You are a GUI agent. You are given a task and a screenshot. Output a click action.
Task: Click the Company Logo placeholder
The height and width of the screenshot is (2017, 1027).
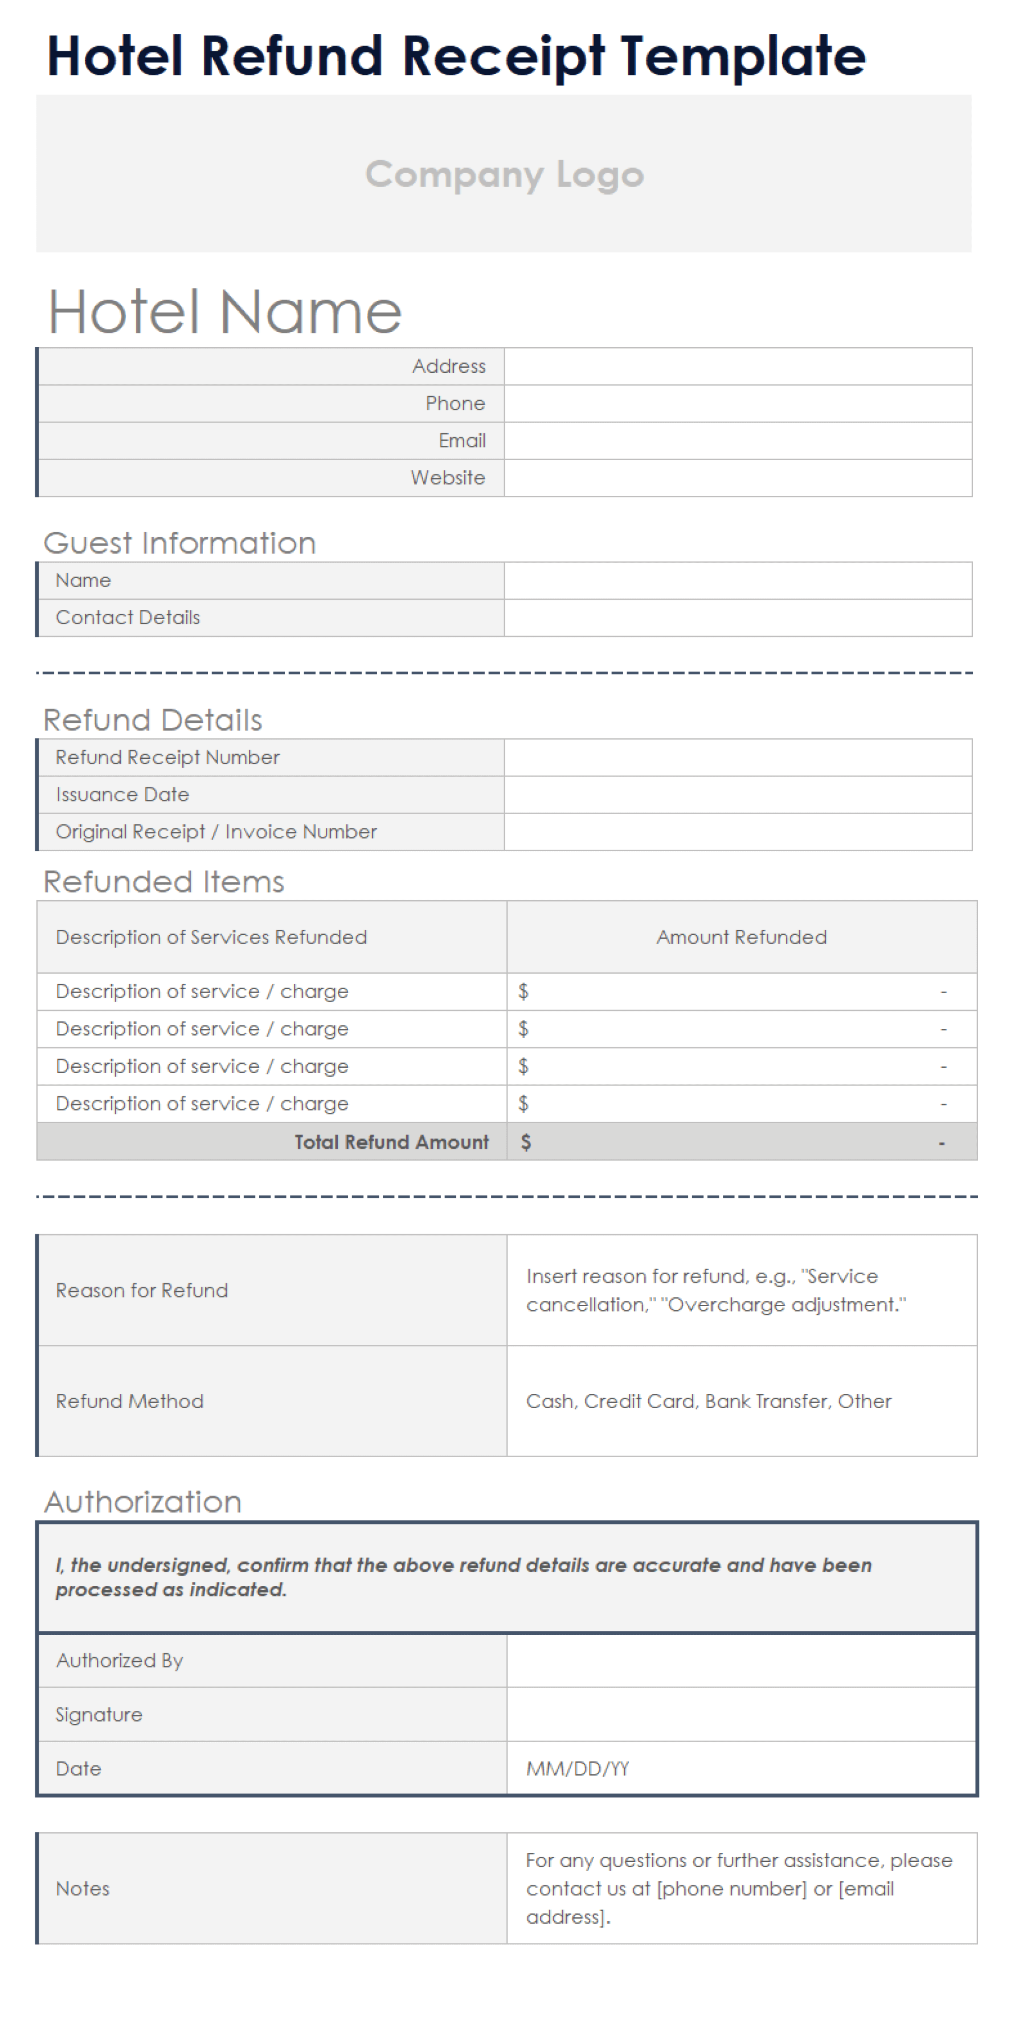(503, 174)
